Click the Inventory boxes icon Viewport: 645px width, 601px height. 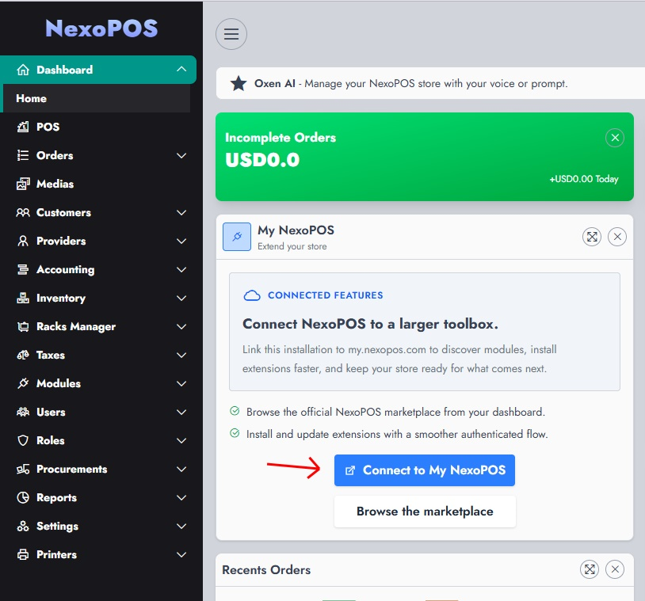click(x=23, y=298)
